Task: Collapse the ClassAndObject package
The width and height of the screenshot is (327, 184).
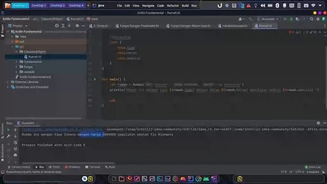Action: point(16,52)
